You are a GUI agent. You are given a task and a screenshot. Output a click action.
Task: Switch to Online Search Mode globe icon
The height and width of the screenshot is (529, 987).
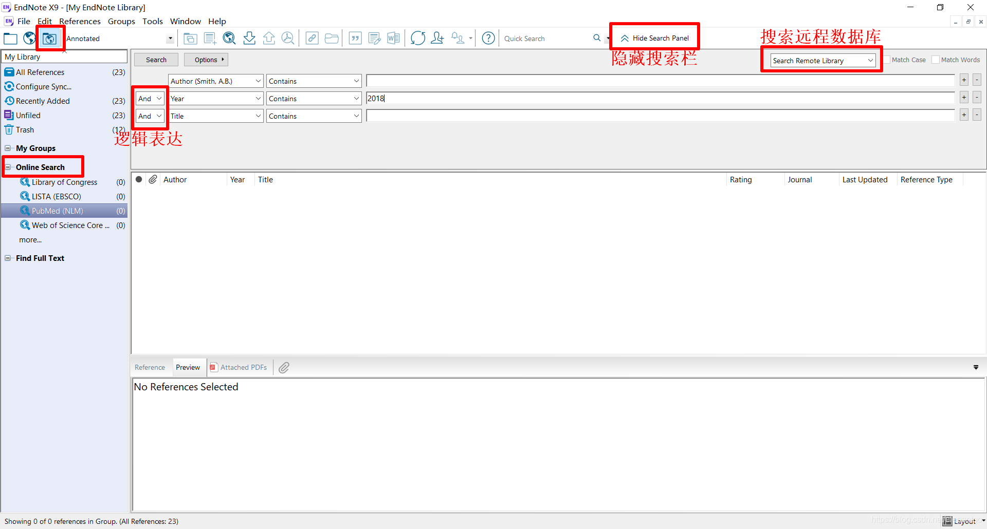[x=29, y=39]
